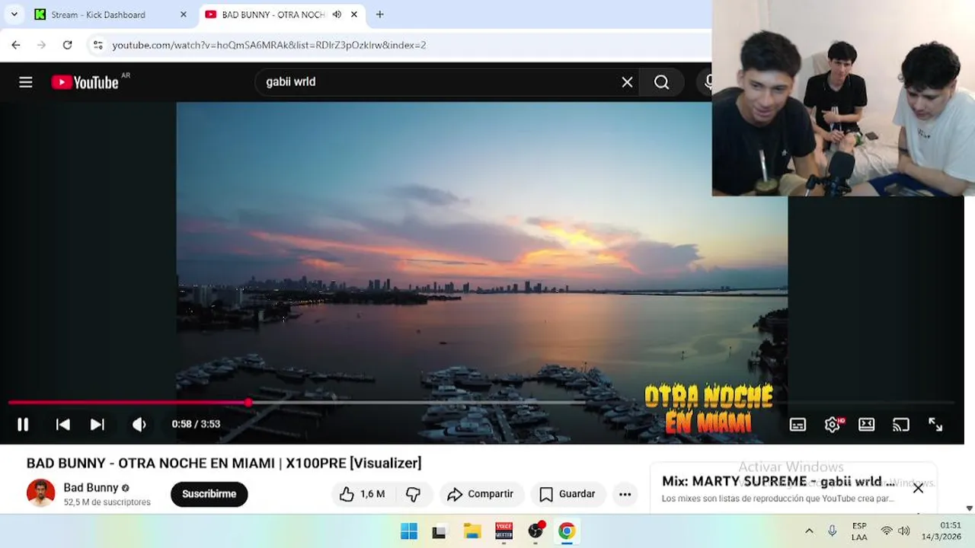
Task: Open Bad Bunny channel avatar
Action: coord(40,493)
